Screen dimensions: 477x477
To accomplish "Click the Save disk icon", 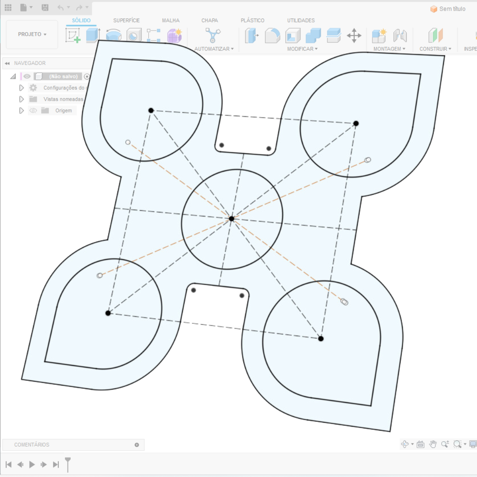I will tap(45, 8).
